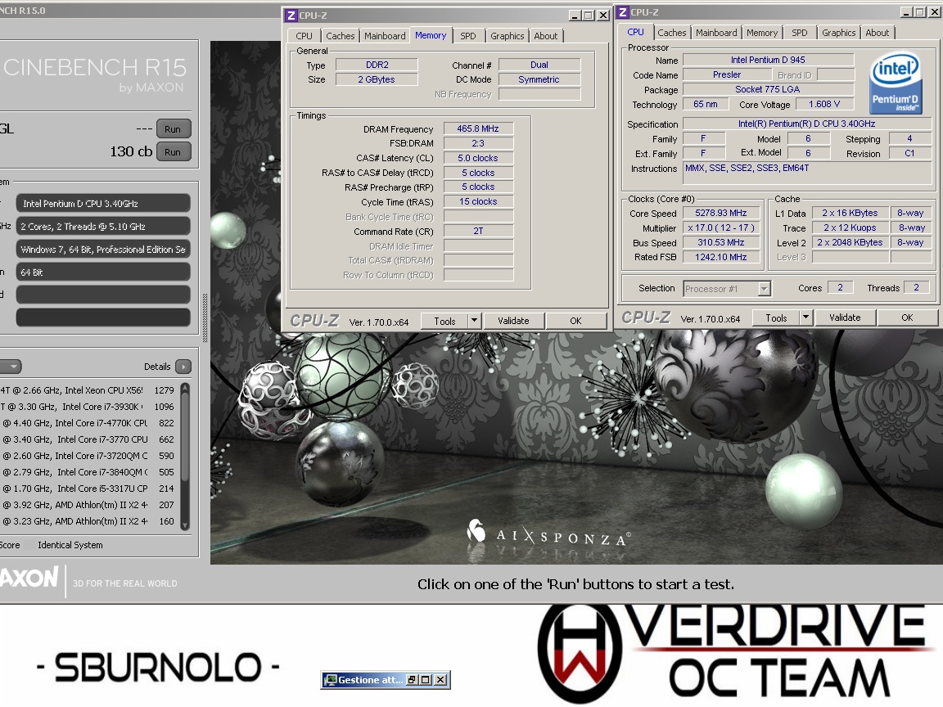
Task: Run the Cinebench CPU test showing 130 cb
Action: pos(173,152)
